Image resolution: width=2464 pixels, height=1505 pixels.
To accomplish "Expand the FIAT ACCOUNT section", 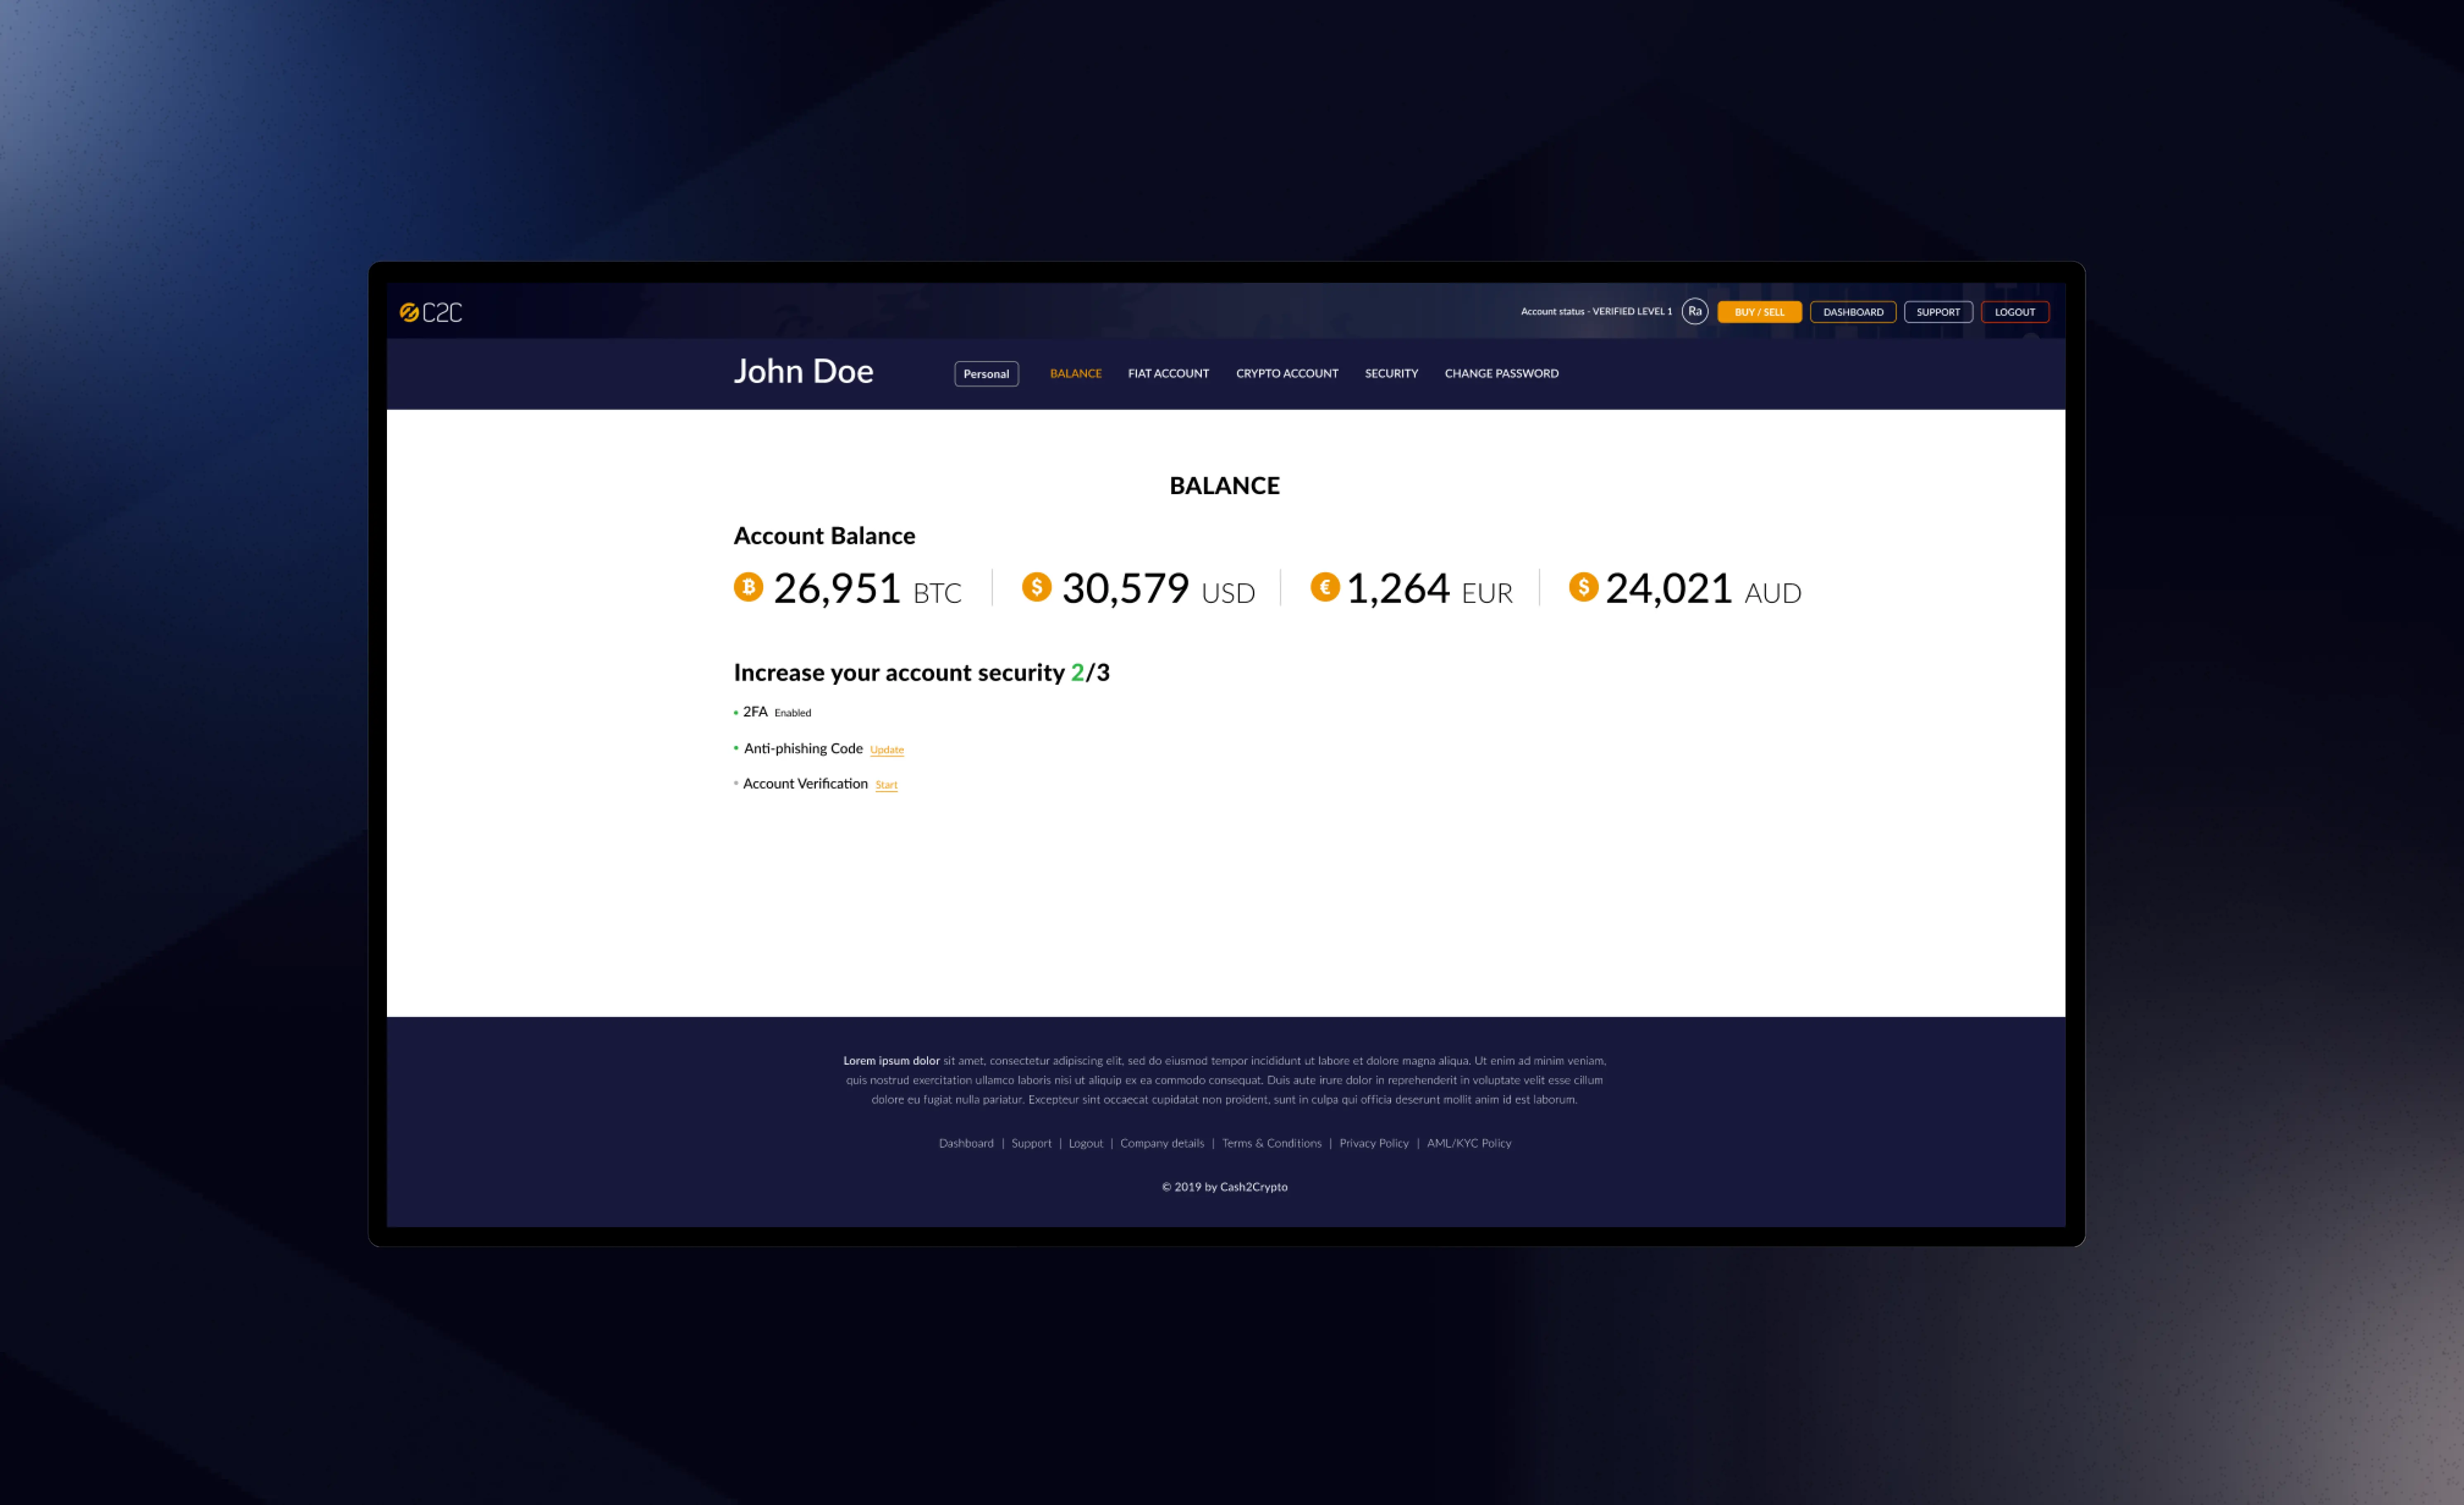I will [1167, 373].
